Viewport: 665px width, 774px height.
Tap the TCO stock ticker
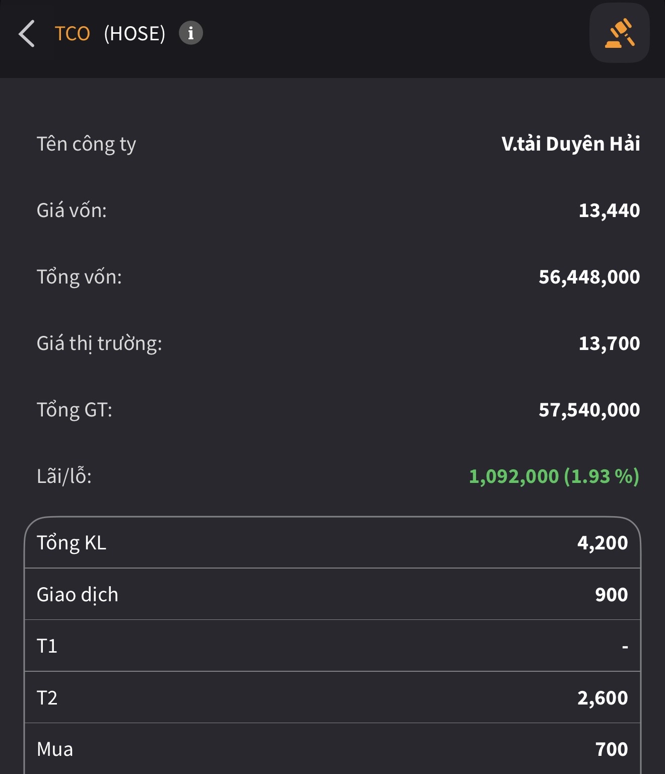pos(72,34)
